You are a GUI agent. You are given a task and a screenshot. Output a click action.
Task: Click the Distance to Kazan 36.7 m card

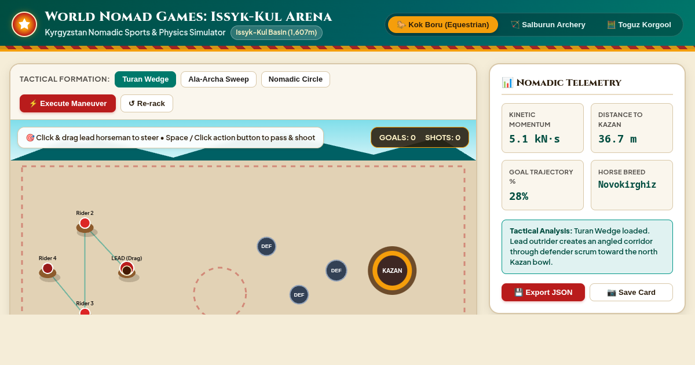[632, 128]
